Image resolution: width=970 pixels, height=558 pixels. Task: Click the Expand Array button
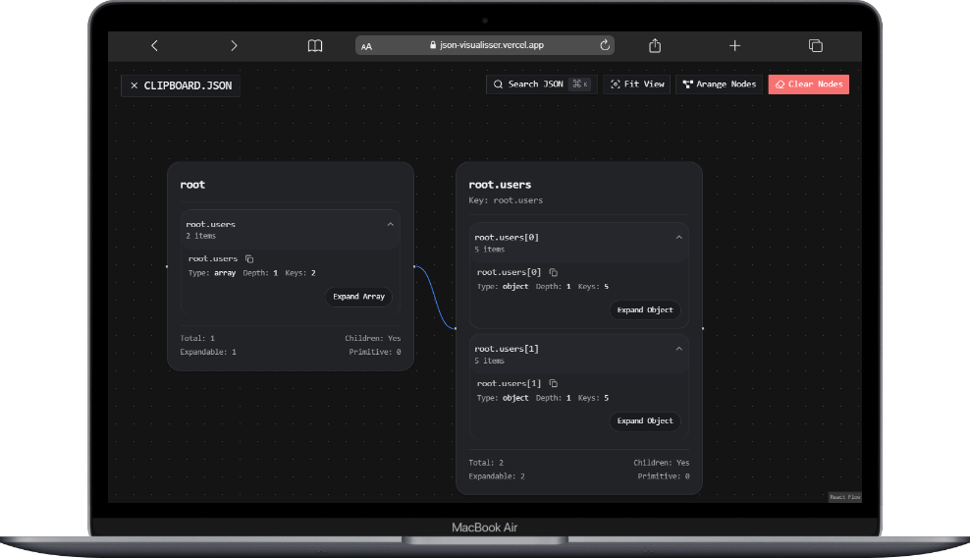click(x=358, y=297)
